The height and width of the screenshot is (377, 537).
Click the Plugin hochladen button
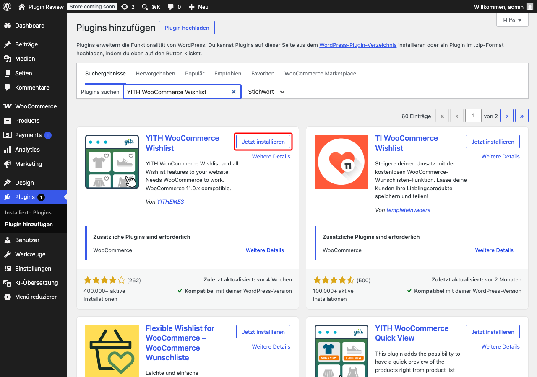pyautogui.click(x=187, y=28)
